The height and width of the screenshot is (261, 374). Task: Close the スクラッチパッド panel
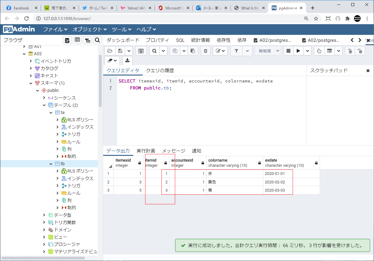[368, 71]
